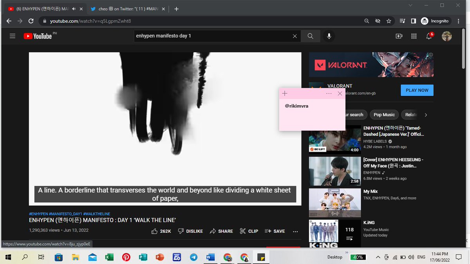The width and height of the screenshot is (470, 264).
Task: Click the volume speaker tray icon
Action: pos(411,257)
